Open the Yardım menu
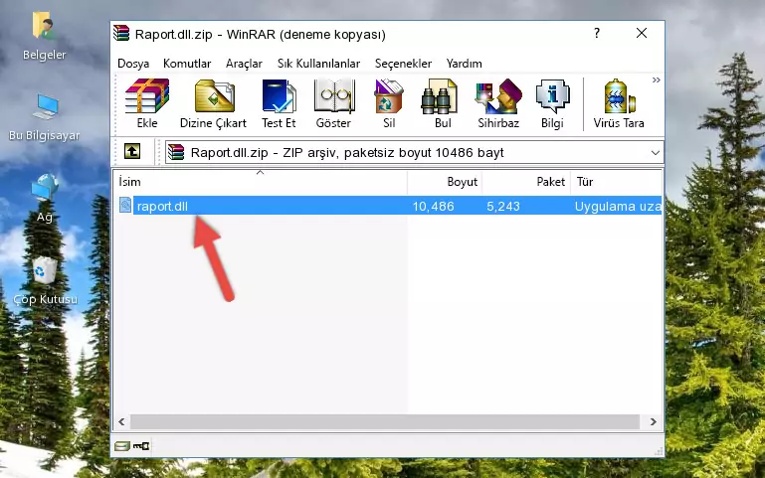Image resolution: width=765 pixels, height=478 pixels. [464, 64]
